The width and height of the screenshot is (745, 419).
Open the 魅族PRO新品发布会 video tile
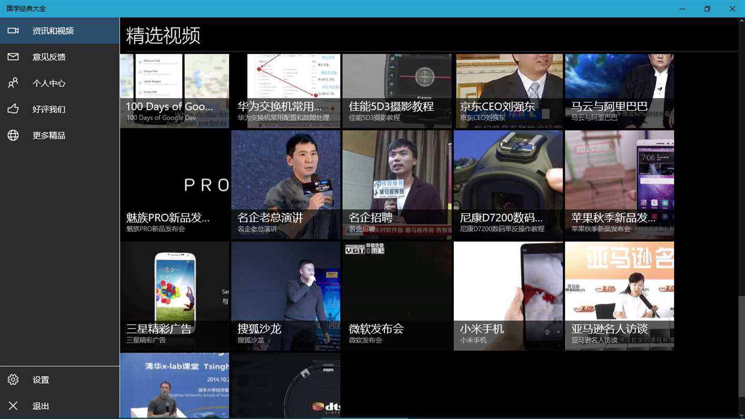[x=174, y=185]
